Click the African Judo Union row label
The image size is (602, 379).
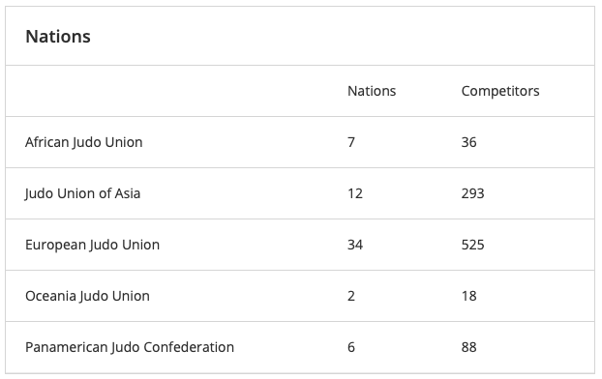pos(83,142)
